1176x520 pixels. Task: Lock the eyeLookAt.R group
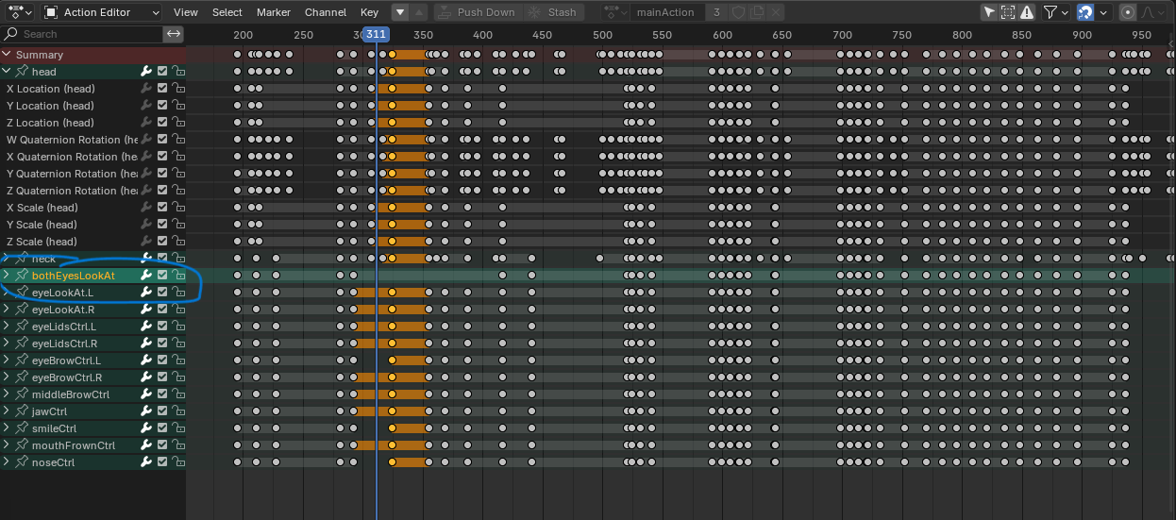click(x=177, y=310)
